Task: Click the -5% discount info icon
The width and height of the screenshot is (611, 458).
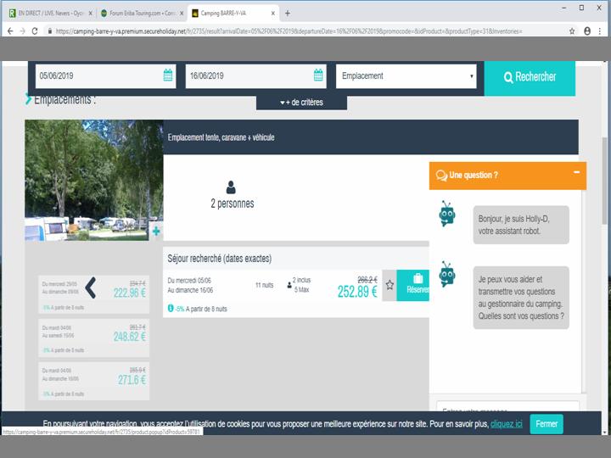Action: (x=171, y=309)
